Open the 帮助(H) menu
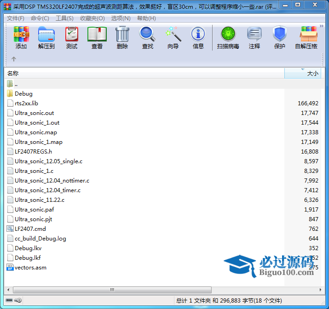 click(146, 18)
